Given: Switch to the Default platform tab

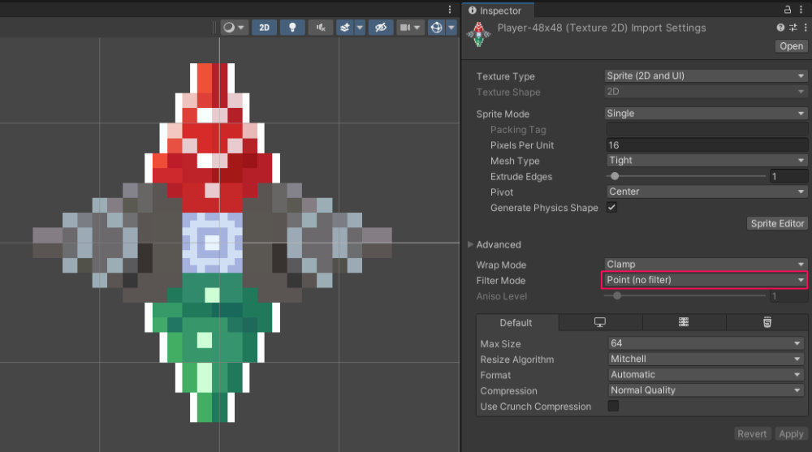Looking at the screenshot, I should coord(516,322).
